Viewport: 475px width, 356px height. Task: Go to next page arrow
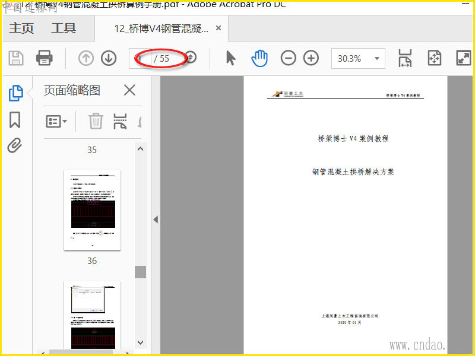point(109,58)
